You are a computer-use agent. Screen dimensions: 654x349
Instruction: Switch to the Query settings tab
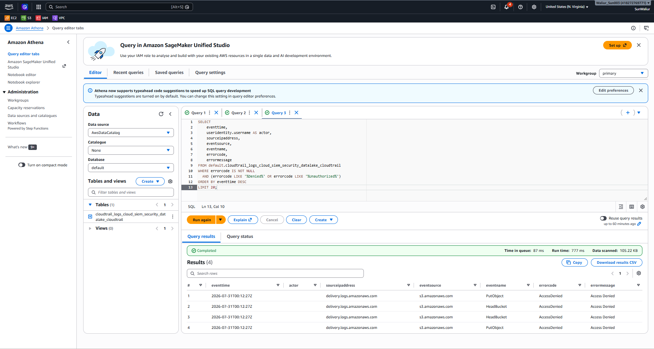pos(210,73)
